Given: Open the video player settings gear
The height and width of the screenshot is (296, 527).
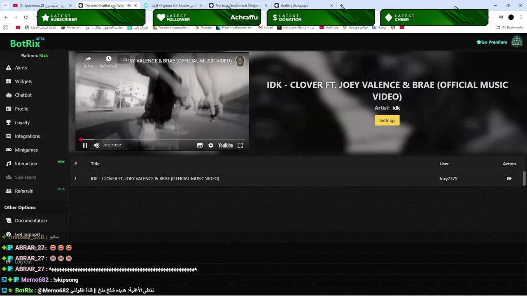Looking at the screenshot, I should tap(211, 145).
